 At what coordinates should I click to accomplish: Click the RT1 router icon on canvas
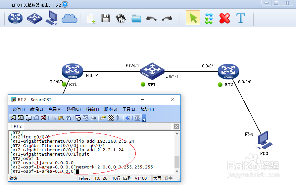click(73, 71)
